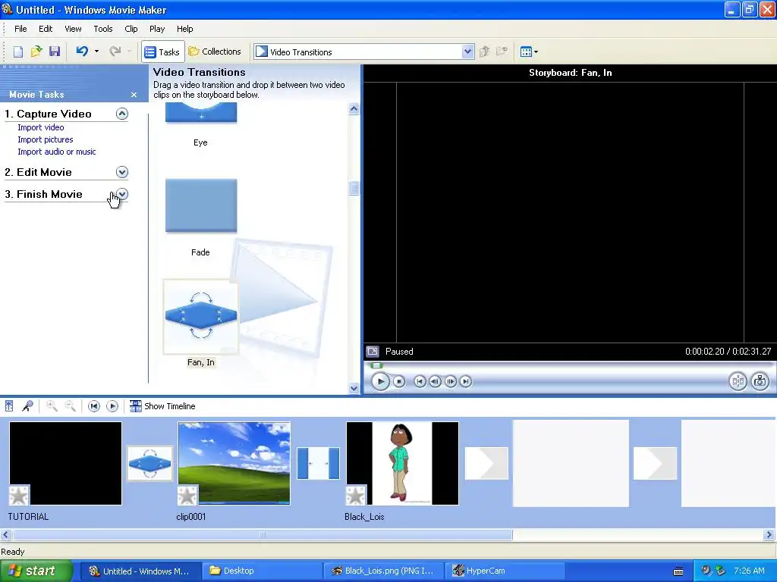Step to the previous frame
Viewport: 777px width, 582px height.
[x=435, y=382]
